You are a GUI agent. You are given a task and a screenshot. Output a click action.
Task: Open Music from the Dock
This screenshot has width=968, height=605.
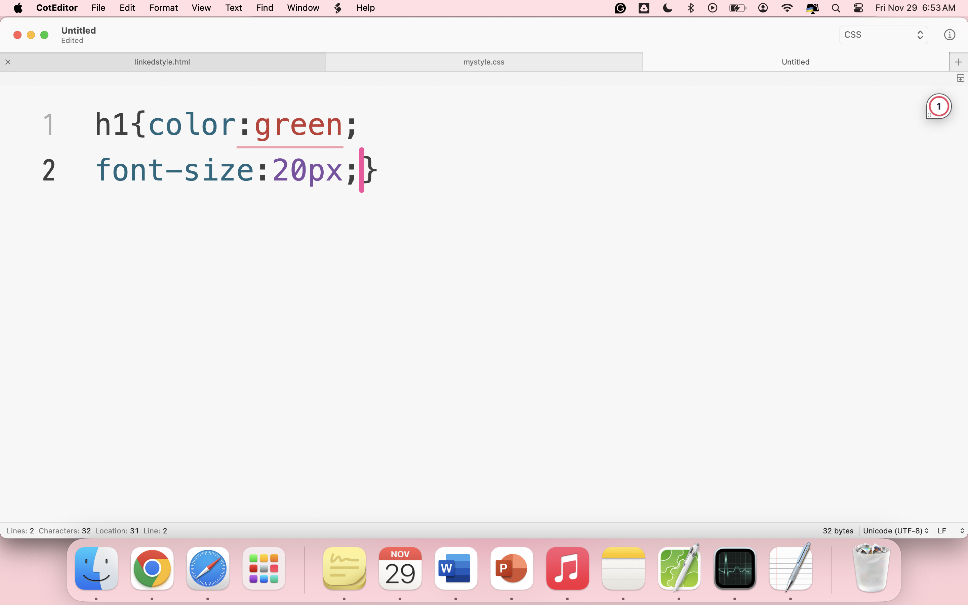(568, 568)
